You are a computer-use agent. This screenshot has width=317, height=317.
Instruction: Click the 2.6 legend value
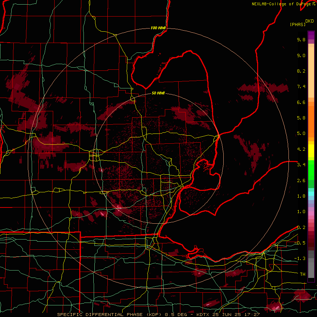[301, 181]
